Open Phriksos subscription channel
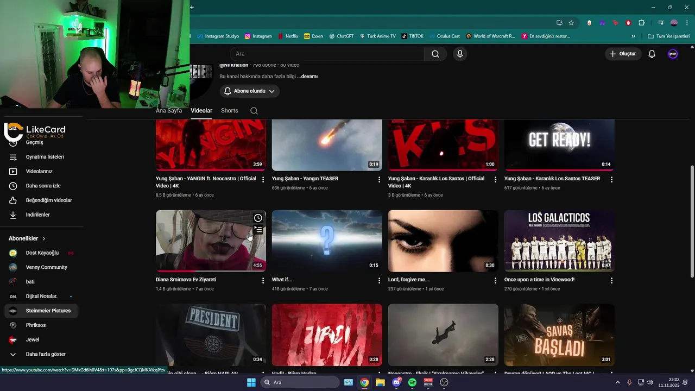The image size is (695, 391). click(x=41, y=325)
